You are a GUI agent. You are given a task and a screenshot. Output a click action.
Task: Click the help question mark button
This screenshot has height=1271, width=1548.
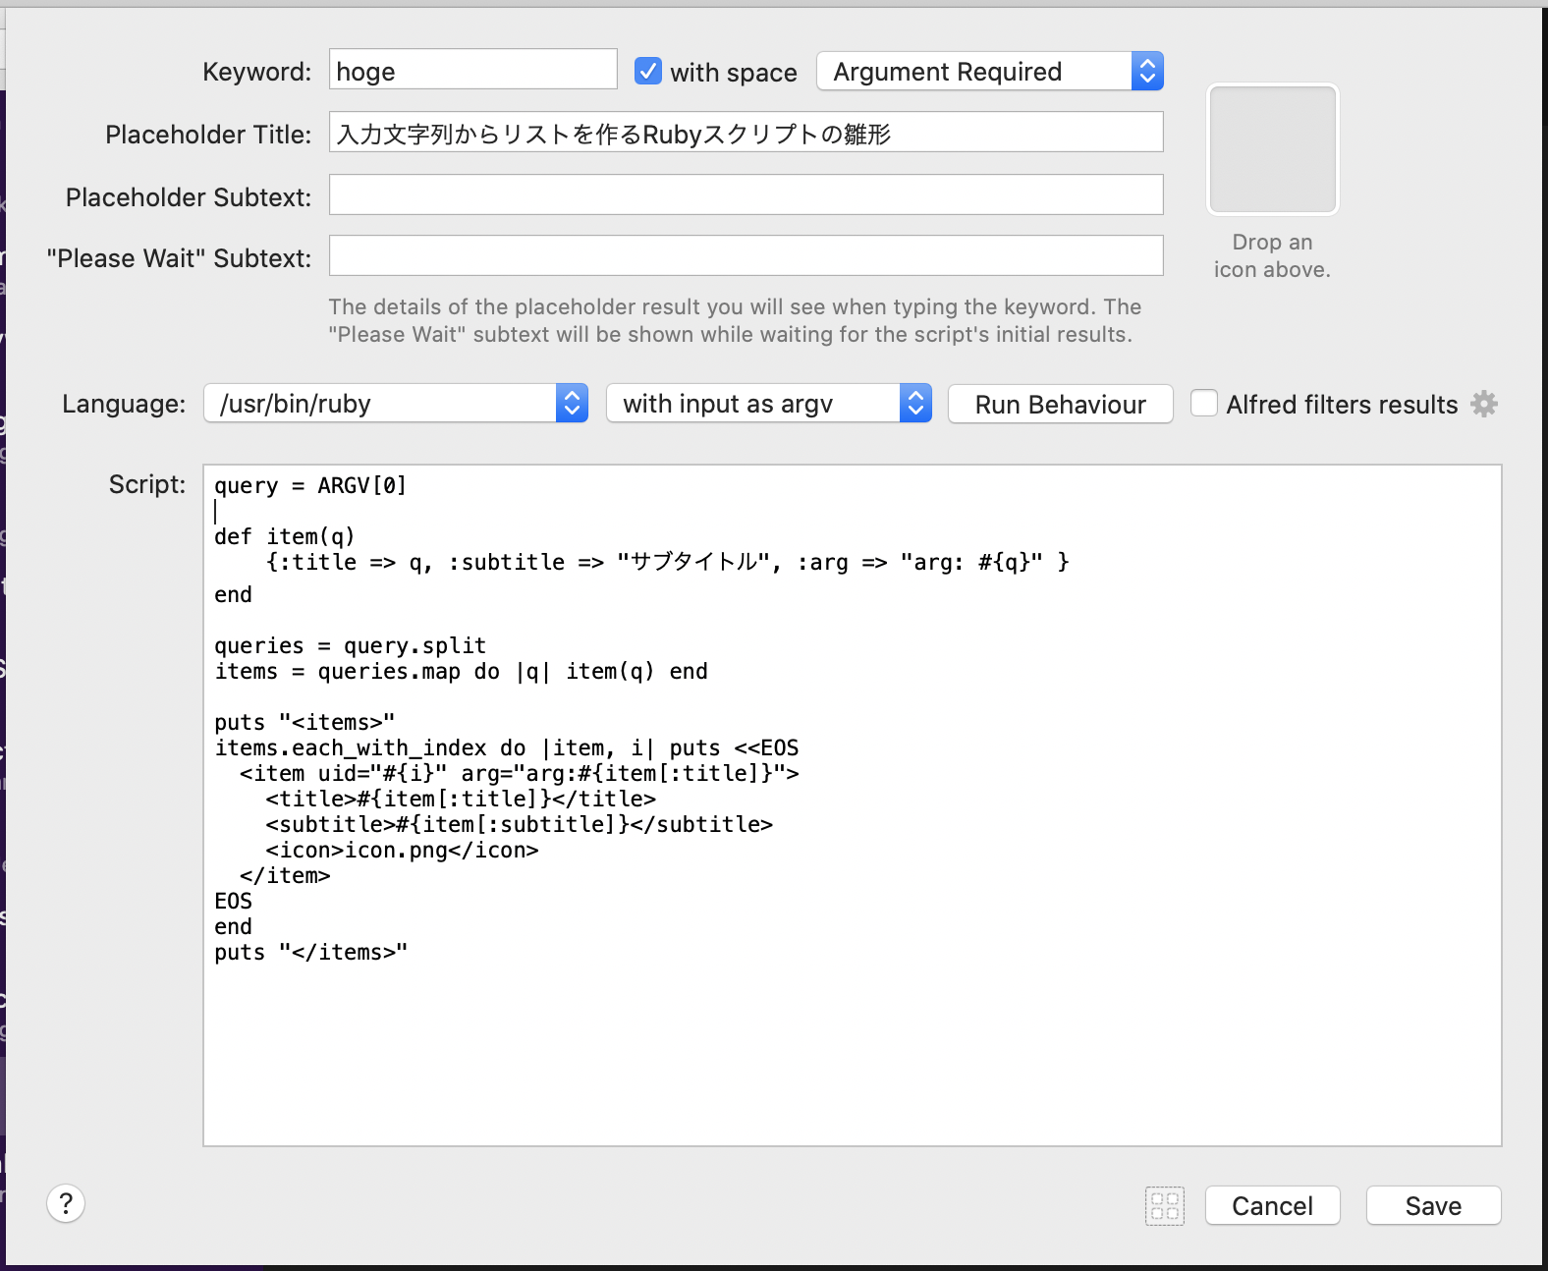66,1203
